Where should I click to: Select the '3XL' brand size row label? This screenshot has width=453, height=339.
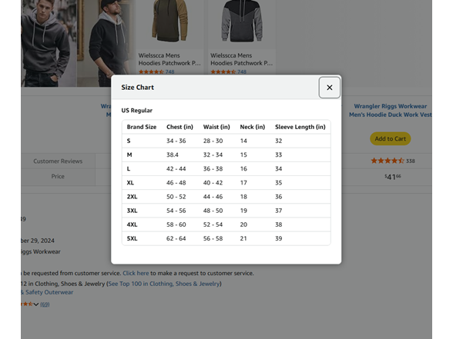tap(132, 211)
